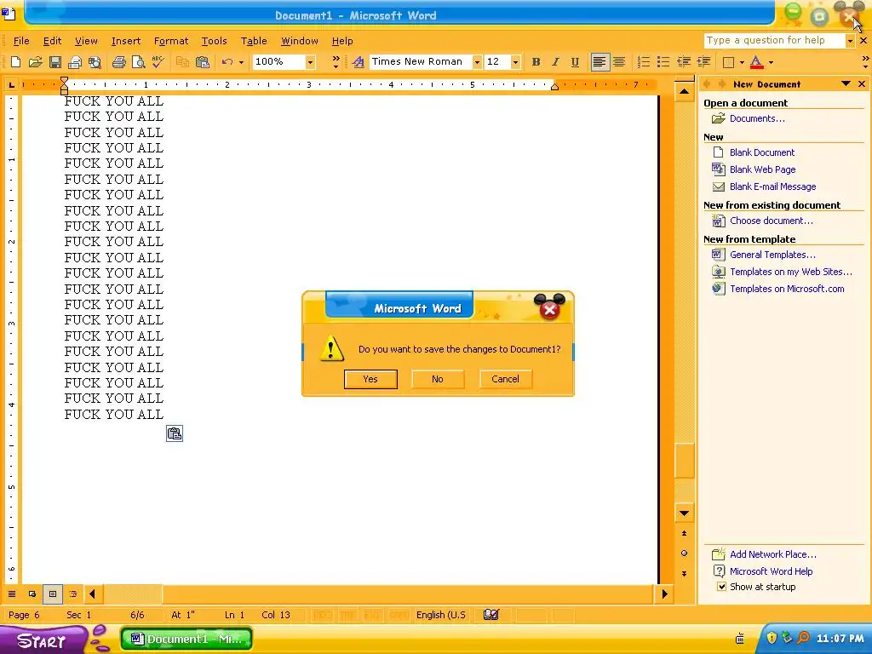Image resolution: width=872 pixels, height=654 pixels.
Task: Open the Insert menu
Action: pyautogui.click(x=126, y=41)
